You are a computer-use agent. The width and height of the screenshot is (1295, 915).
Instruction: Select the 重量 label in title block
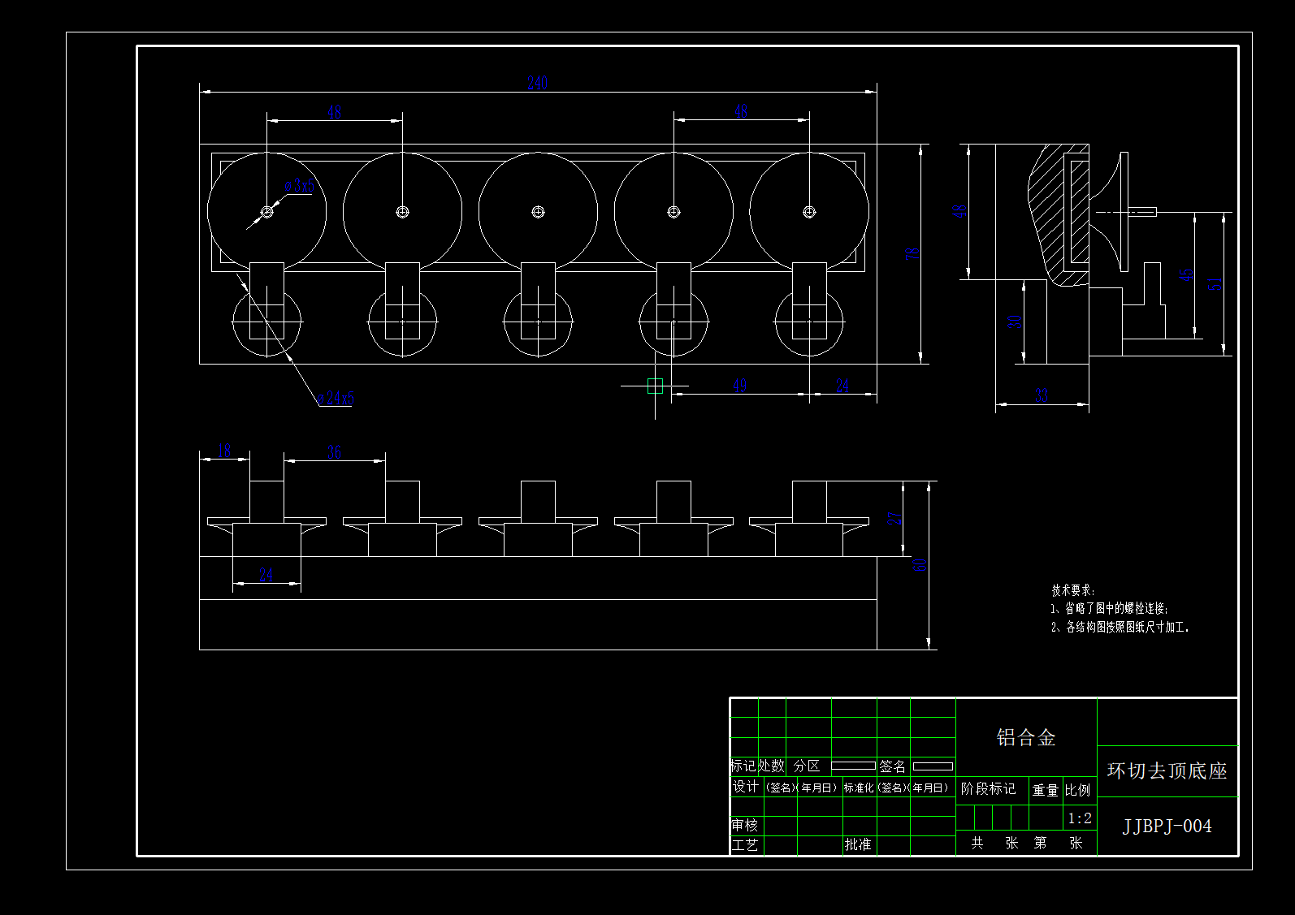pos(1045,790)
